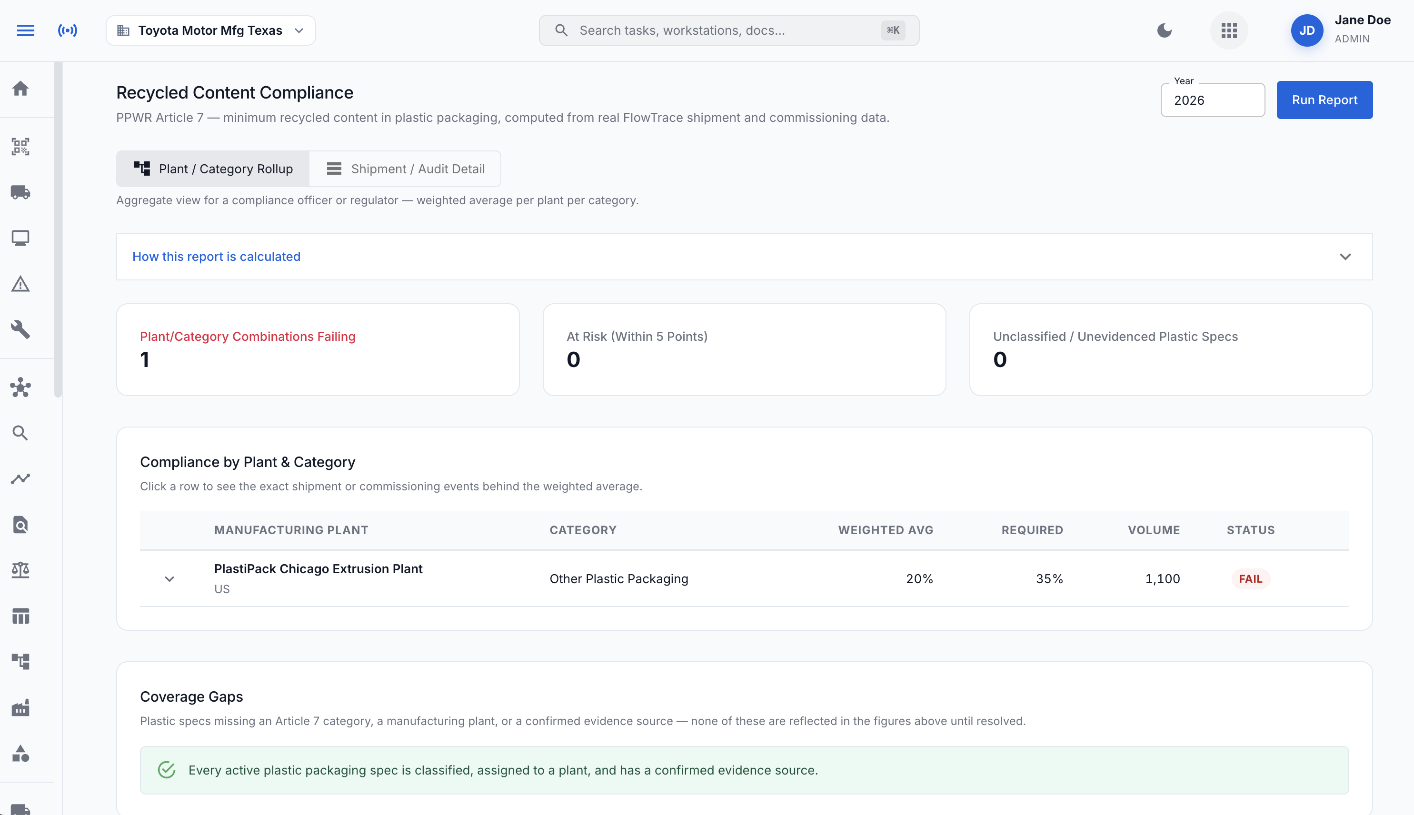1414x815 pixels.
Task: Click the JD user avatar
Action: pos(1306,30)
